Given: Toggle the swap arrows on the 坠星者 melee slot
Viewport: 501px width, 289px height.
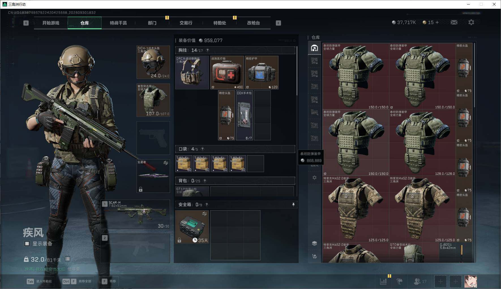Looking at the screenshot, I should click(x=166, y=163).
